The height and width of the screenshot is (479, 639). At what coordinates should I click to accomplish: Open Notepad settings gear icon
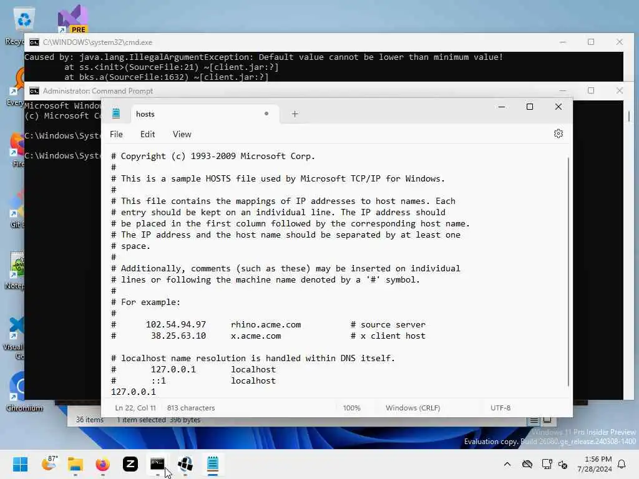559,133
